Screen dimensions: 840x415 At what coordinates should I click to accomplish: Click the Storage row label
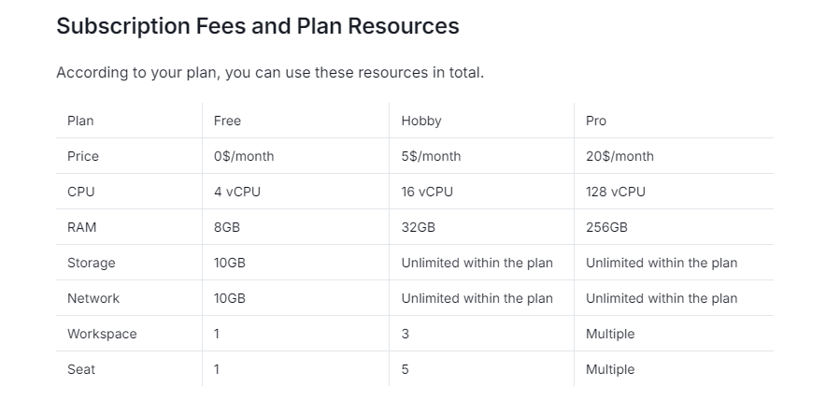[x=91, y=263]
